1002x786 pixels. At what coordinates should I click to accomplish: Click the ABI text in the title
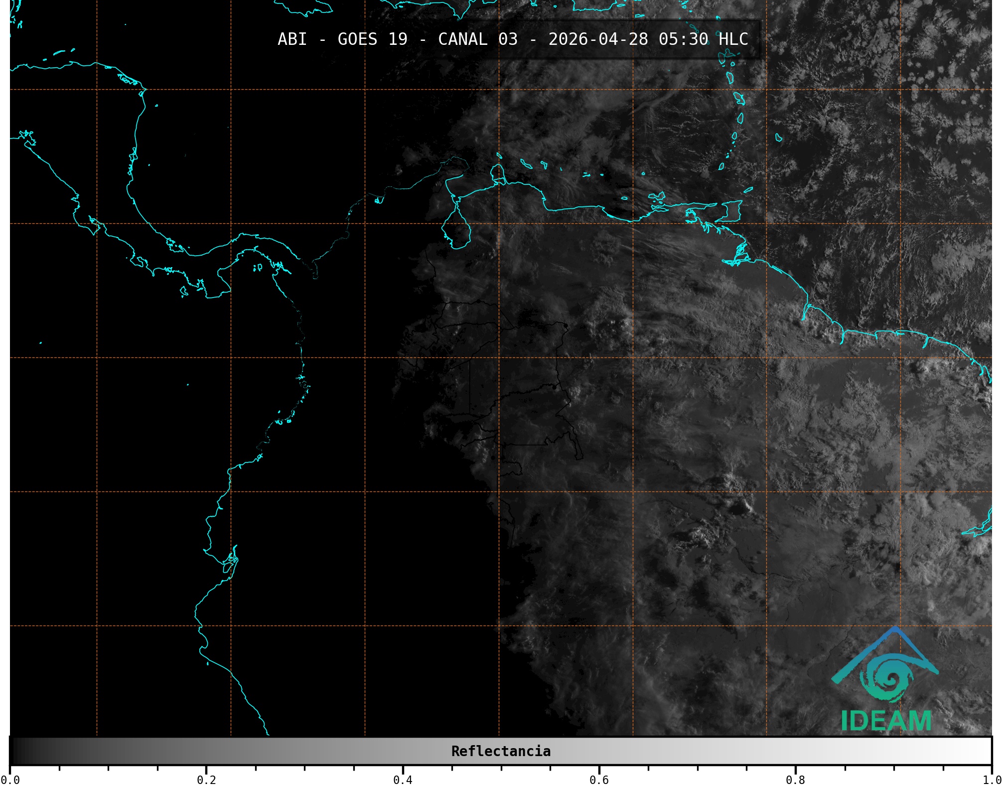pos(292,39)
